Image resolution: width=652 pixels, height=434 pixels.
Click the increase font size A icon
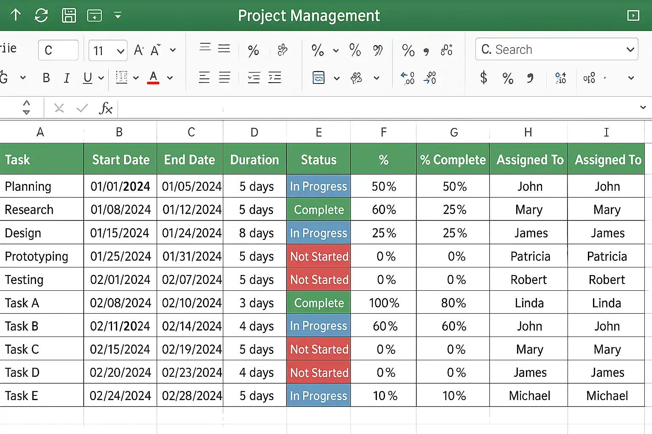coord(138,50)
